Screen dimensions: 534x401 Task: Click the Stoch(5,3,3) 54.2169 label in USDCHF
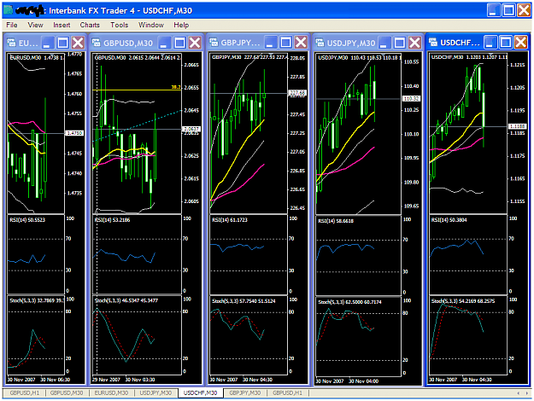pyautogui.click(x=463, y=301)
